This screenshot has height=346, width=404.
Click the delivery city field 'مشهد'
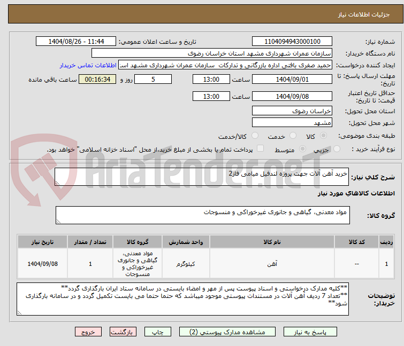coord(292,123)
